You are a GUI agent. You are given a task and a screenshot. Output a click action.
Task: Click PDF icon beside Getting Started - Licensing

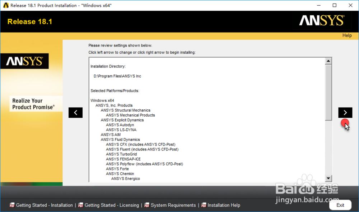pos(80,205)
